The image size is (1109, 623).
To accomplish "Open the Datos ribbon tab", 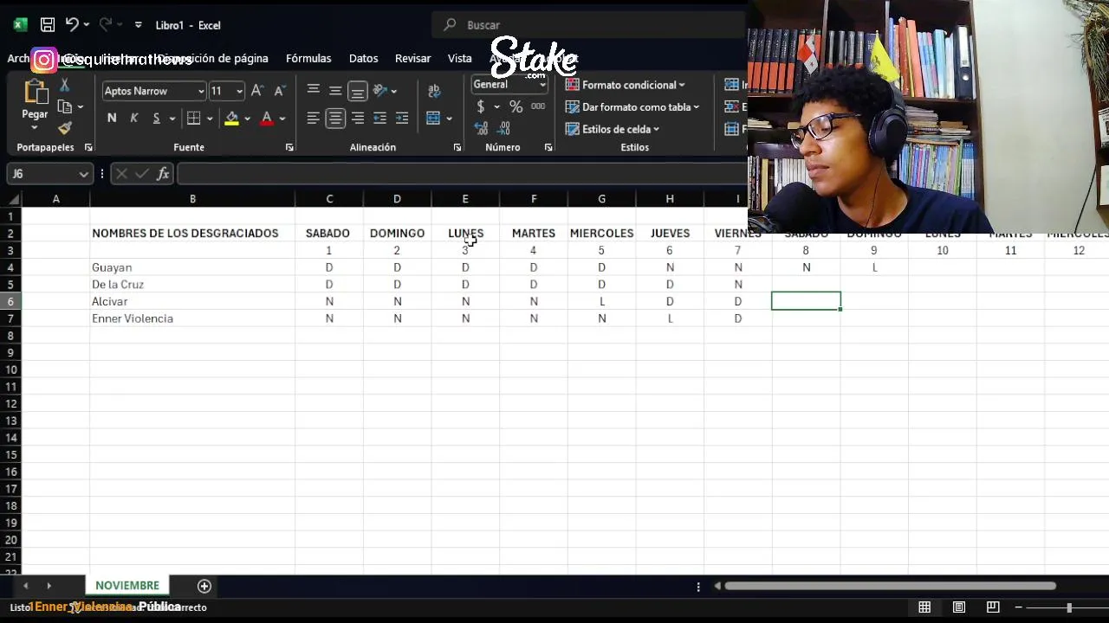I will point(363,58).
